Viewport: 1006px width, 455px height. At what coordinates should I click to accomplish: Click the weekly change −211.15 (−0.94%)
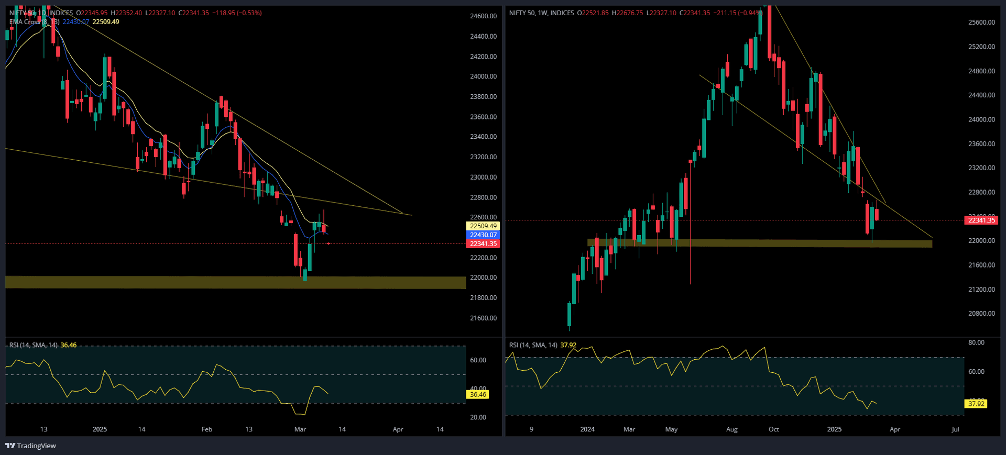[737, 13]
